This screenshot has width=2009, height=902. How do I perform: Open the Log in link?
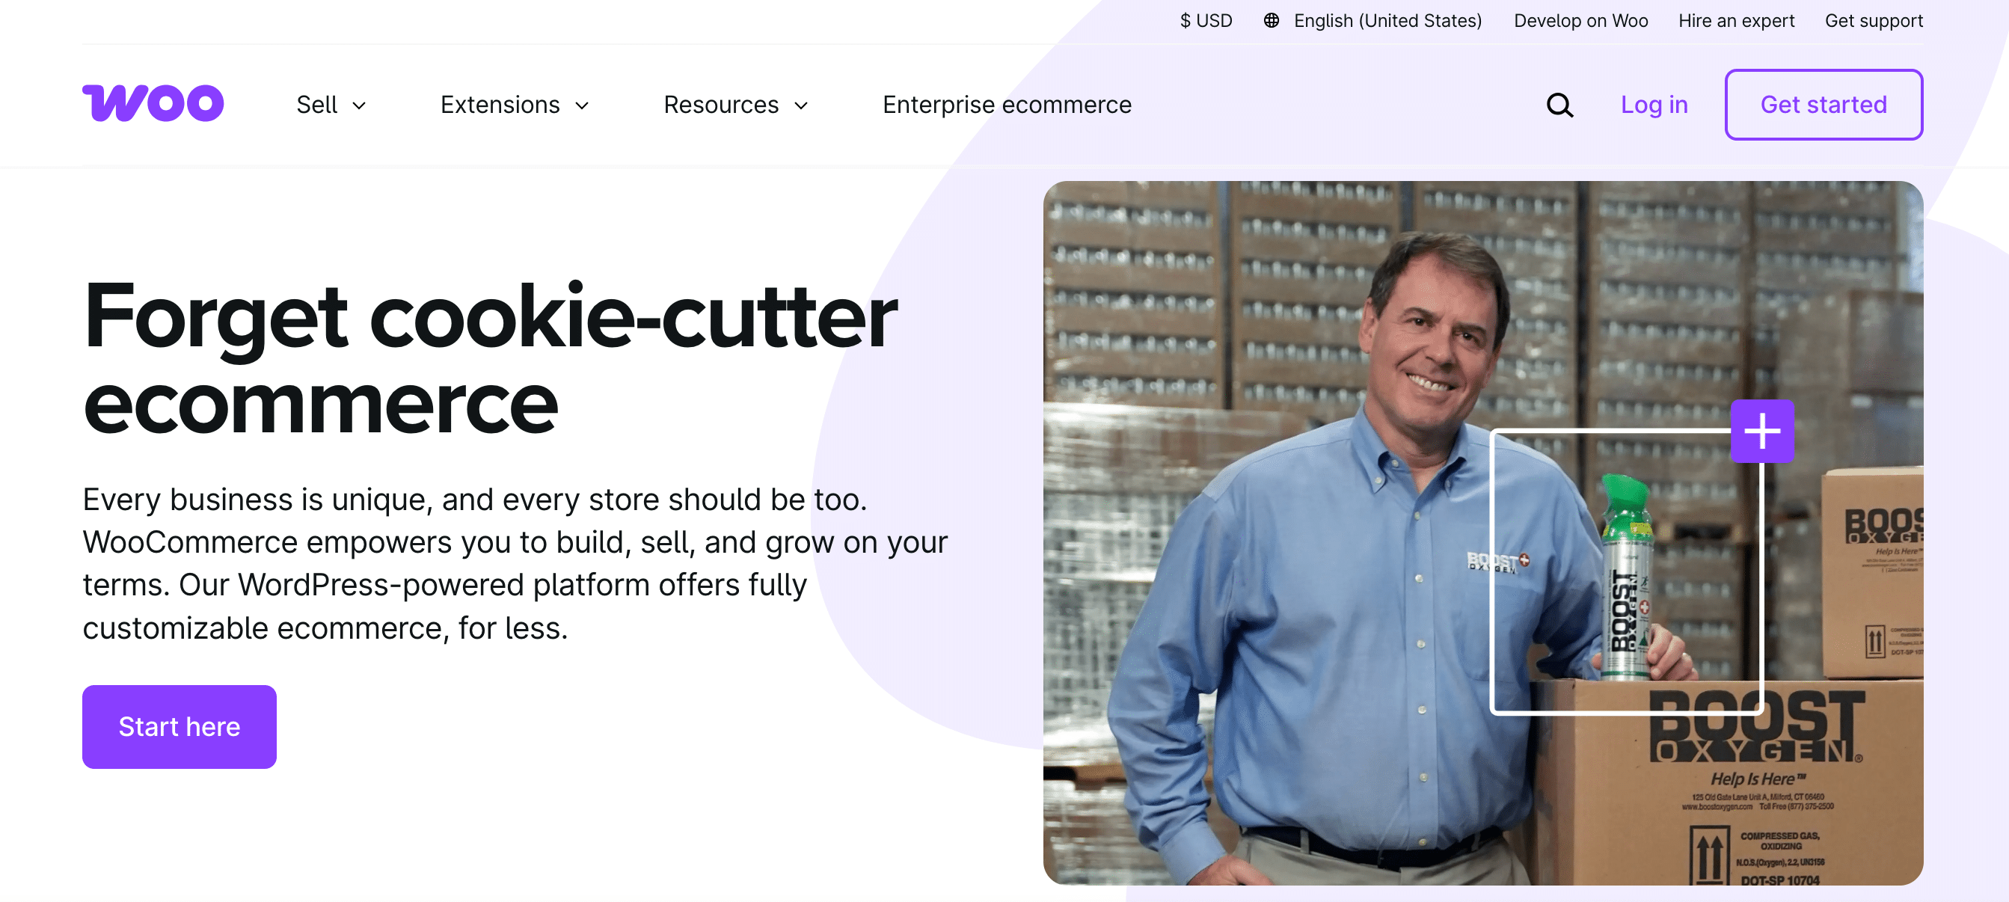(x=1654, y=105)
